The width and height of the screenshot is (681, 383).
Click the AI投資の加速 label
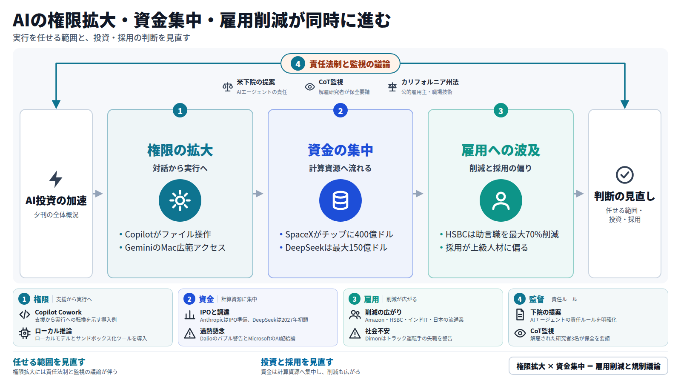(x=56, y=200)
